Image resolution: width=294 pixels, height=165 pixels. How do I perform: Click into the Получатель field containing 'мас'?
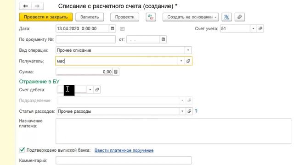coord(117,61)
